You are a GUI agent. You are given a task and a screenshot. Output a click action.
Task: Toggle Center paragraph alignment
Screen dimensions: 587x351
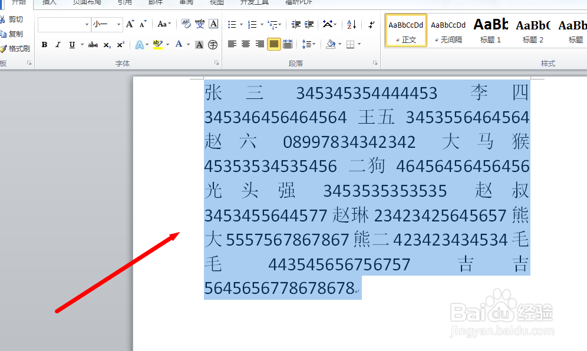pos(246,45)
